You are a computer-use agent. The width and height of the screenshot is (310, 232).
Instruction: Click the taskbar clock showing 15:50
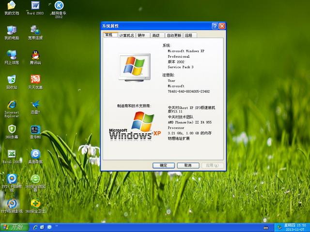coord(295,227)
